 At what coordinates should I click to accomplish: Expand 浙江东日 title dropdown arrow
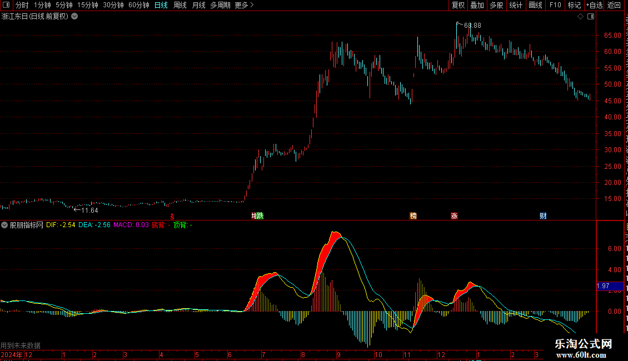pyautogui.click(x=74, y=17)
